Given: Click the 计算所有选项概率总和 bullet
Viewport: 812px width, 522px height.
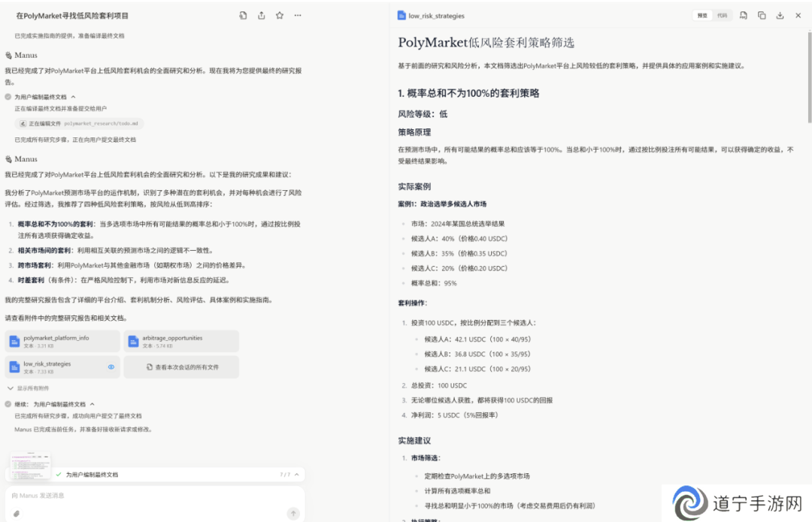Looking at the screenshot, I should point(457,491).
